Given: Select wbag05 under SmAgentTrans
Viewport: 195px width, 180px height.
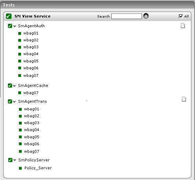Looking at the screenshot, I should [32, 137].
